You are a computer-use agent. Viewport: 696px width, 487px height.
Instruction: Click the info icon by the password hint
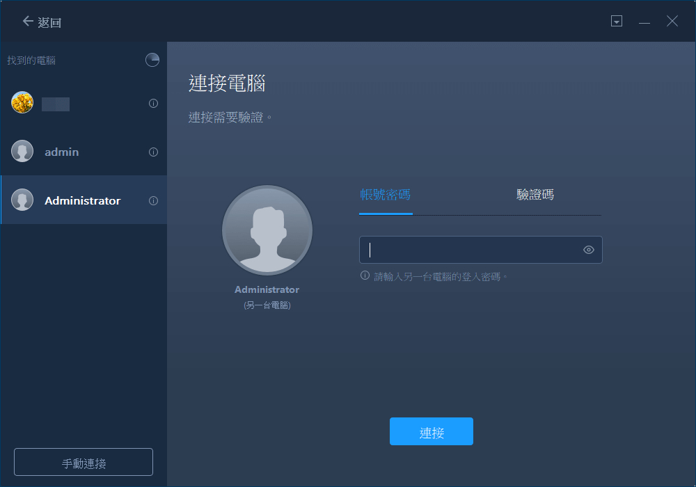click(365, 276)
